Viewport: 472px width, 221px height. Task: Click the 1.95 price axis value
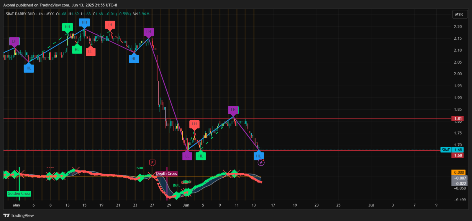click(x=458, y=86)
